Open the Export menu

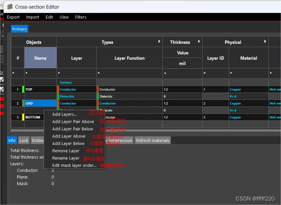coord(13,17)
